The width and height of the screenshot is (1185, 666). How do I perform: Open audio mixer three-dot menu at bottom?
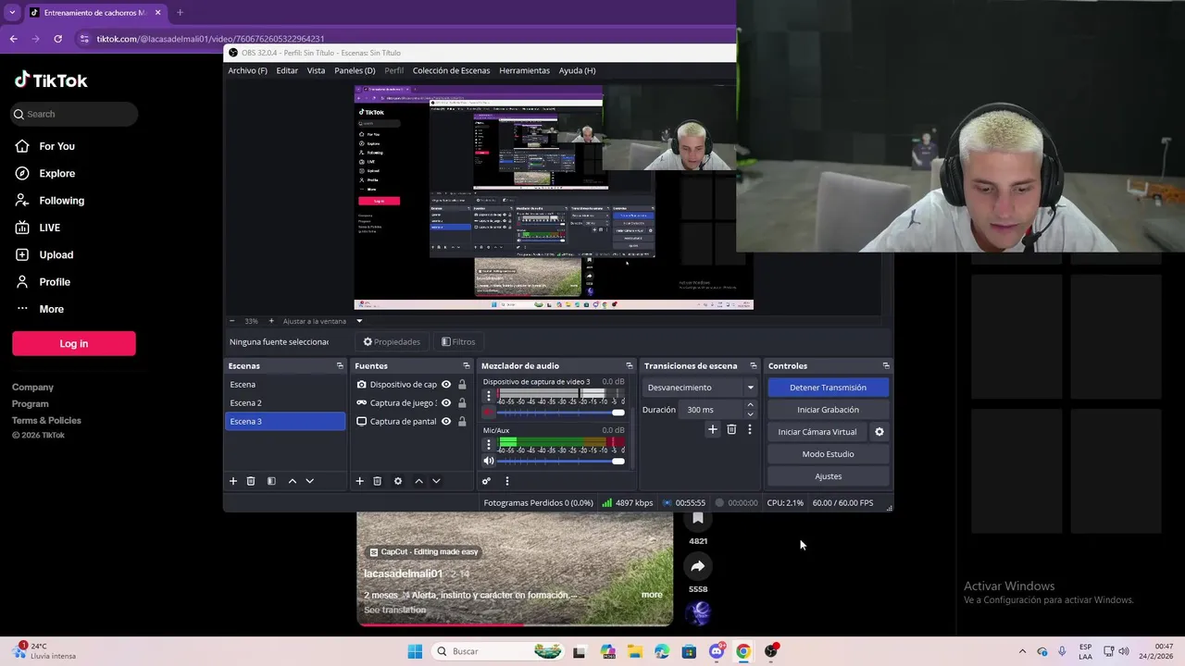(506, 481)
